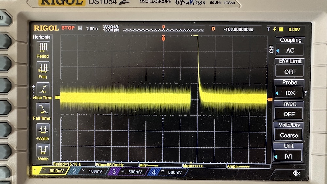The height and width of the screenshot is (184, 327).
Task: Toggle Invert from OFF
Action: [289, 114]
